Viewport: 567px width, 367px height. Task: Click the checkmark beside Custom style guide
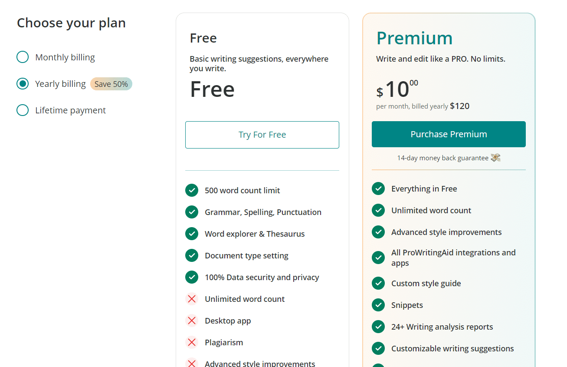378,283
